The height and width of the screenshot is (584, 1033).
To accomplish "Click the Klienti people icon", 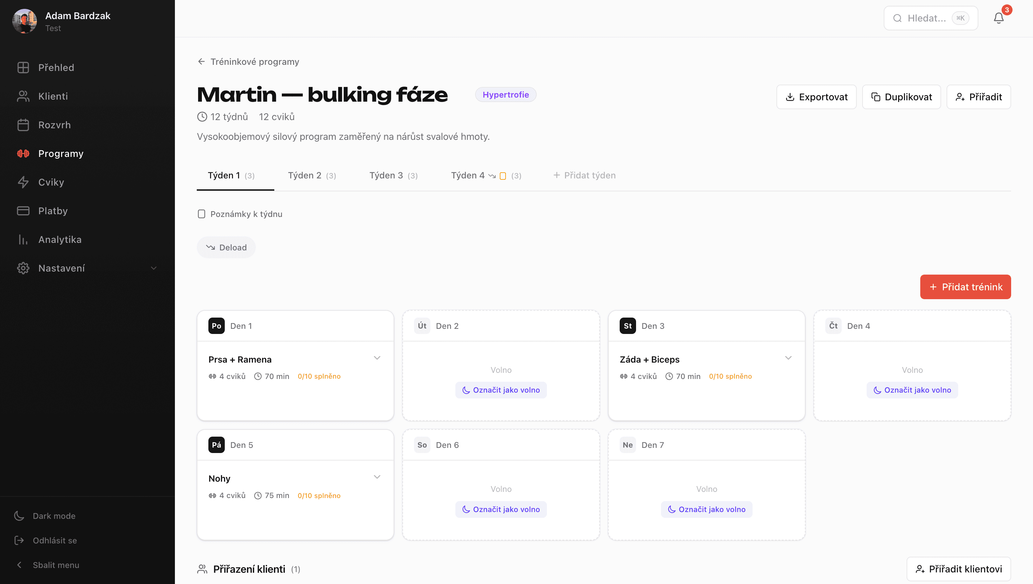I will click(x=23, y=96).
